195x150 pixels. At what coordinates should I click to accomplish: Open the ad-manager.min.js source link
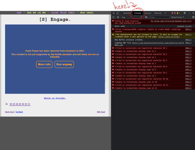coord(171,21)
